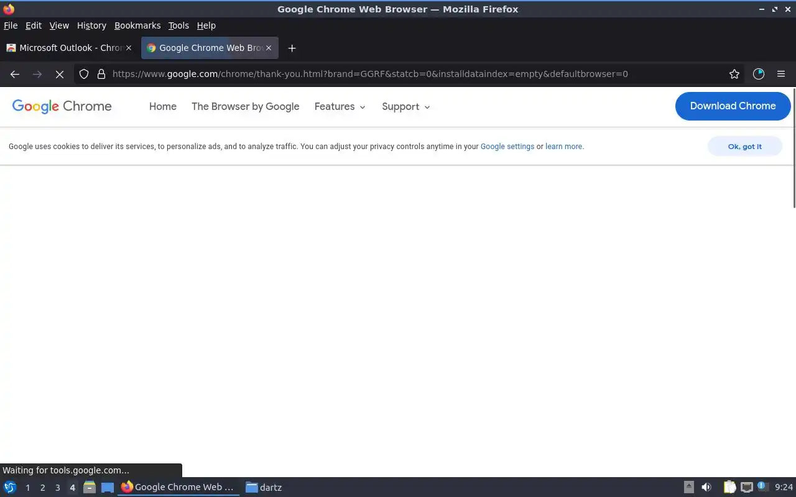Open the circular extension icon in toolbar

(x=759, y=74)
